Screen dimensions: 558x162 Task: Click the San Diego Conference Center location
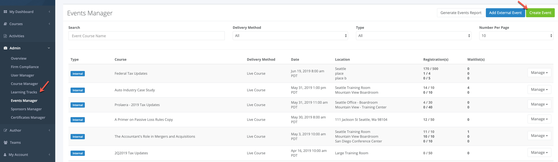(359, 141)
